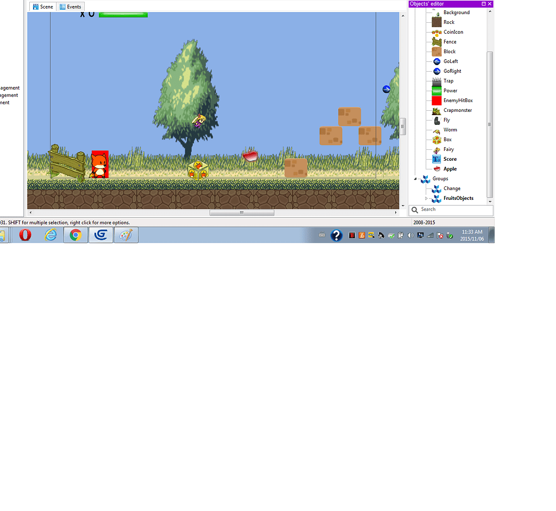
Task: Open Google Chrome from the taskbar
Action: coord(75,235)
